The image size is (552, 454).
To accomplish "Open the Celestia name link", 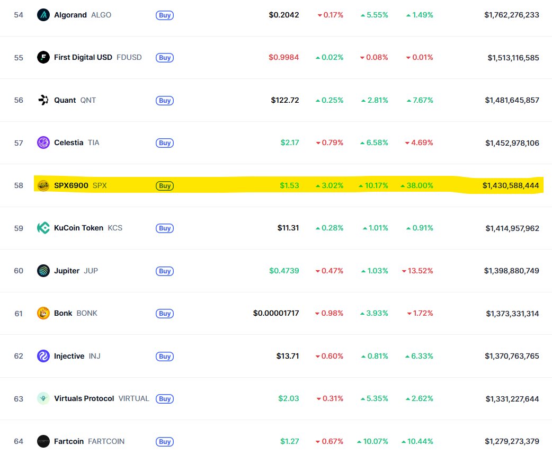I will [x=69, y=143].
